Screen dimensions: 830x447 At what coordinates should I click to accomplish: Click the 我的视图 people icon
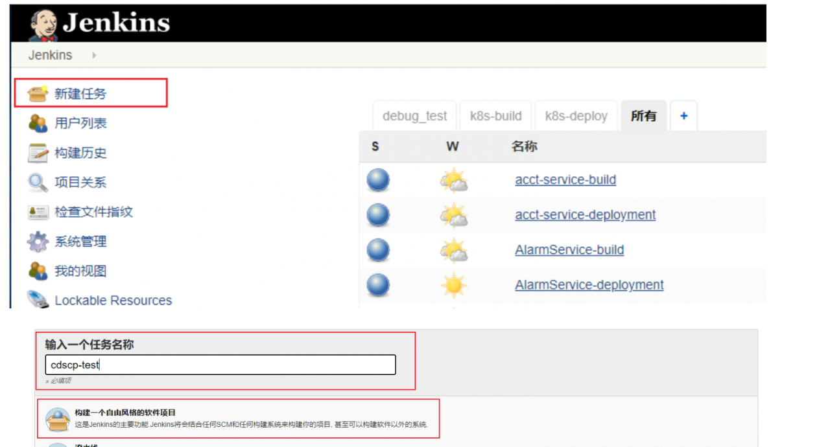pyautogui.click(x=38, y=271)
